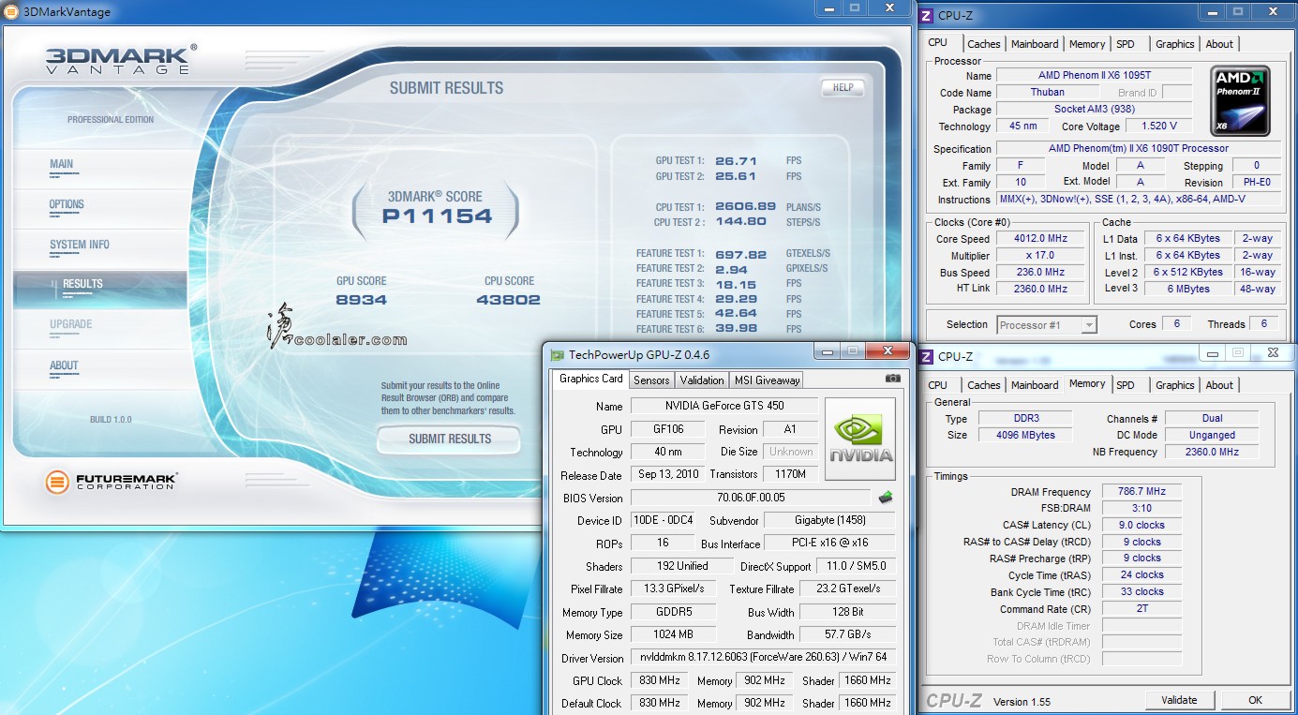
Task: Click Specification field AMD Phenom II X6 1090T
Action: pos(1138,148)
